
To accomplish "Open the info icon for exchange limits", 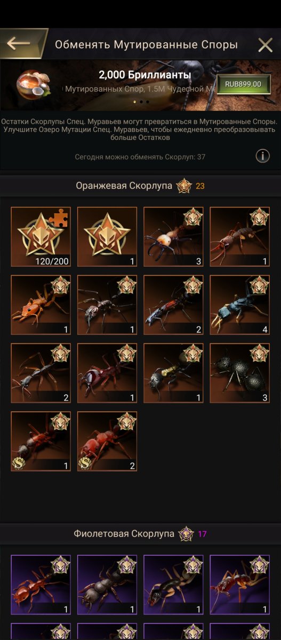I will [x=262, y=156].
